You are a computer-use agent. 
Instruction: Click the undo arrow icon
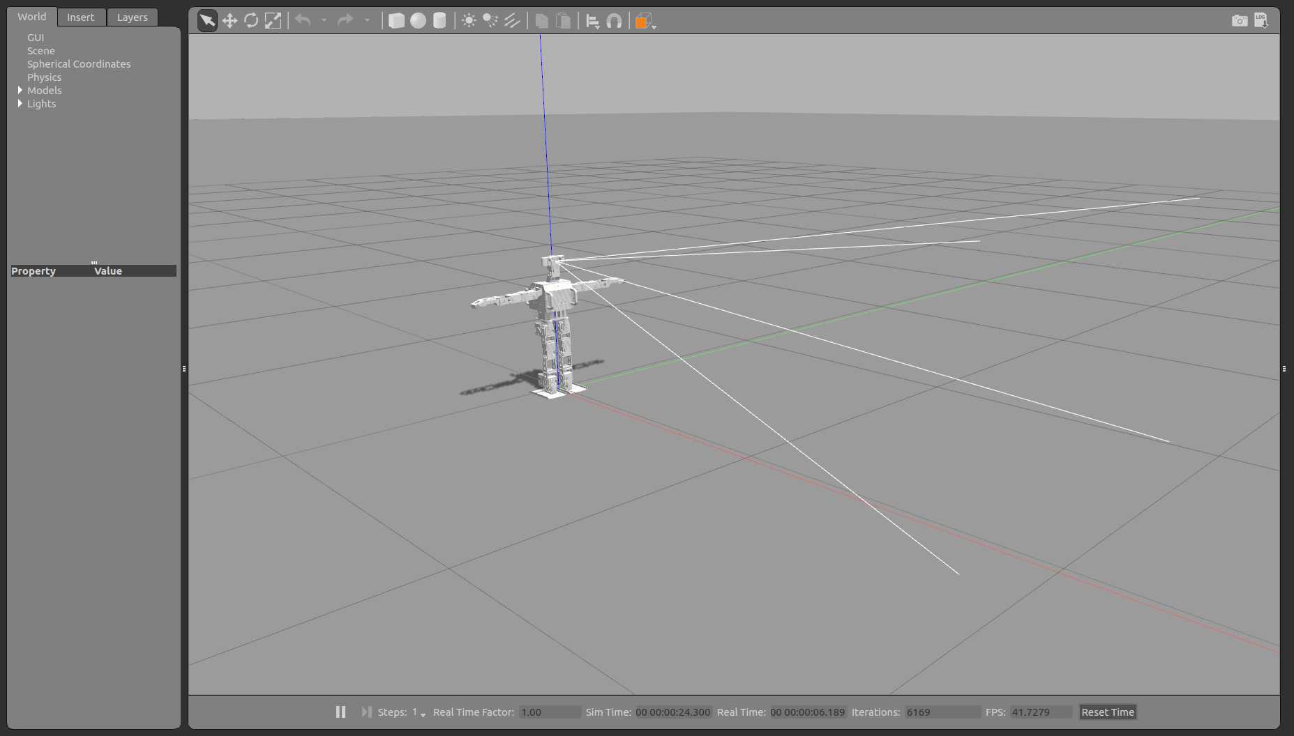(303, 20)
